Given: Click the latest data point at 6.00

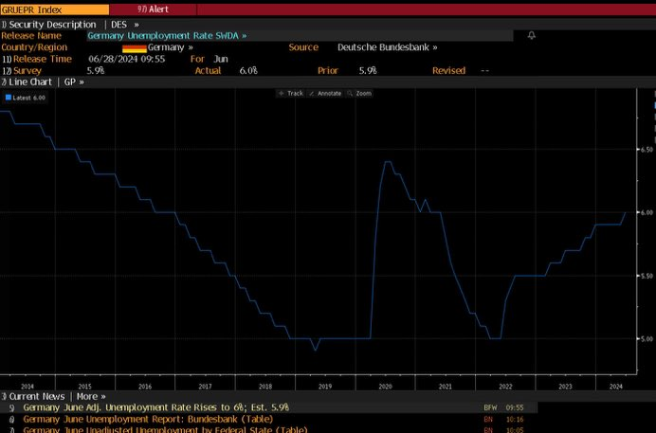Looking at the screenshot, I should pos(626,213).
